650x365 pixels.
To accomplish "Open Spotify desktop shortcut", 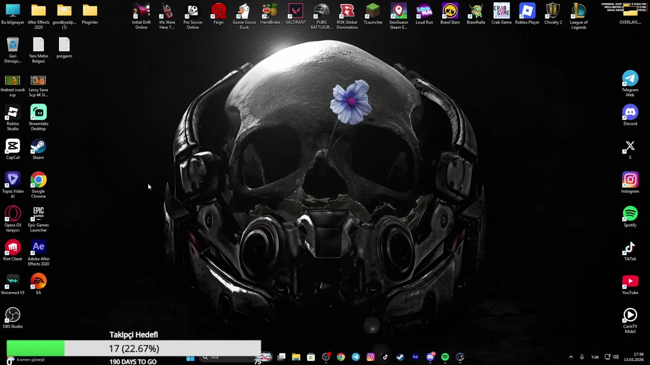I will 630,217.
